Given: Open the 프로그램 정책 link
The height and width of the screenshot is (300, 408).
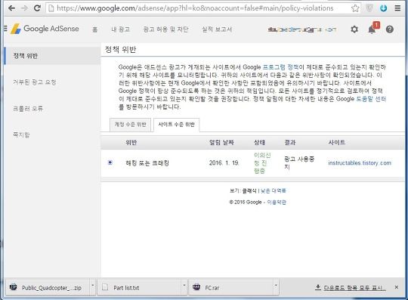Looking at the screenshot, I should pos(280,67).
